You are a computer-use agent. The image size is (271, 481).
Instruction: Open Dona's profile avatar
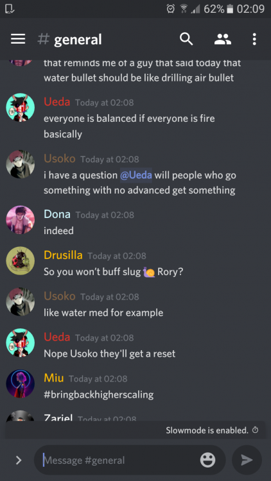(21, 220)
